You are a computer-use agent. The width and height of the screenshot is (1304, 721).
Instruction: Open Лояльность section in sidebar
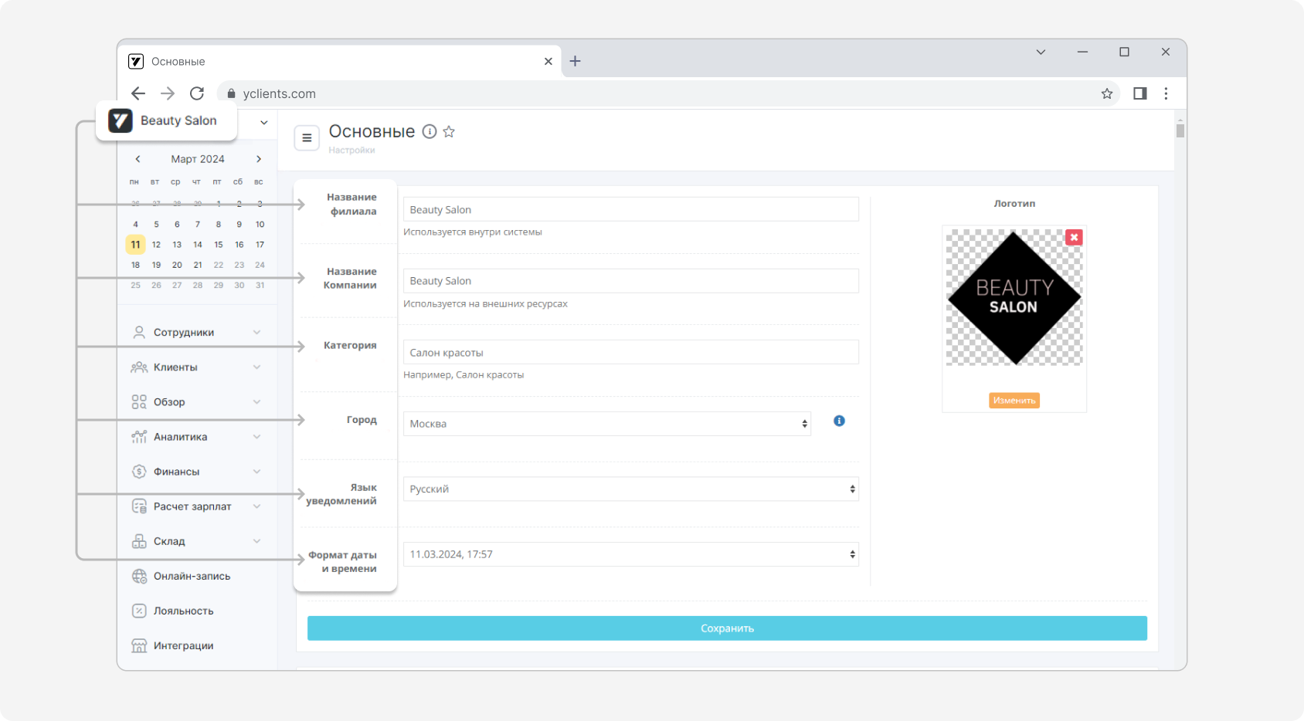(183, 611)
